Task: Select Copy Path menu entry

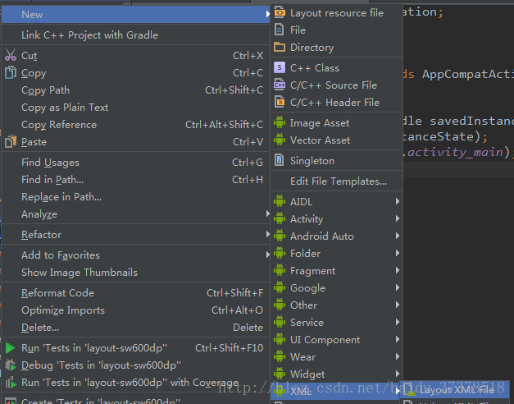Action: tap(136, 90)
